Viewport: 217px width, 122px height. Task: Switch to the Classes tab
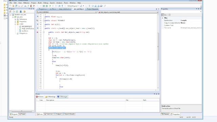pyautogui.click(x=165, y=114)
